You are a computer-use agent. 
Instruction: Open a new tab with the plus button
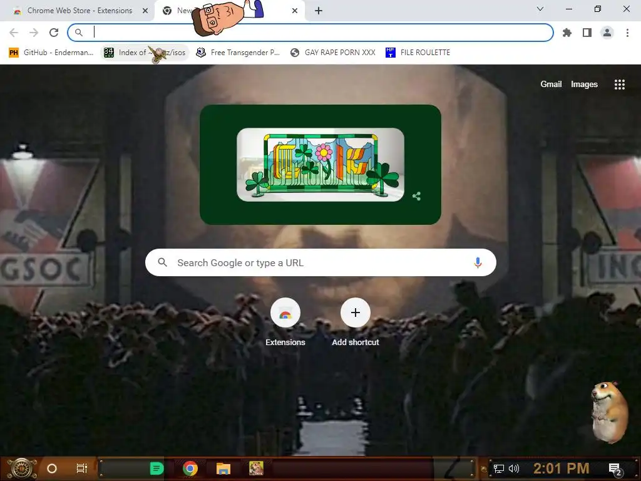tap(319, 11)
